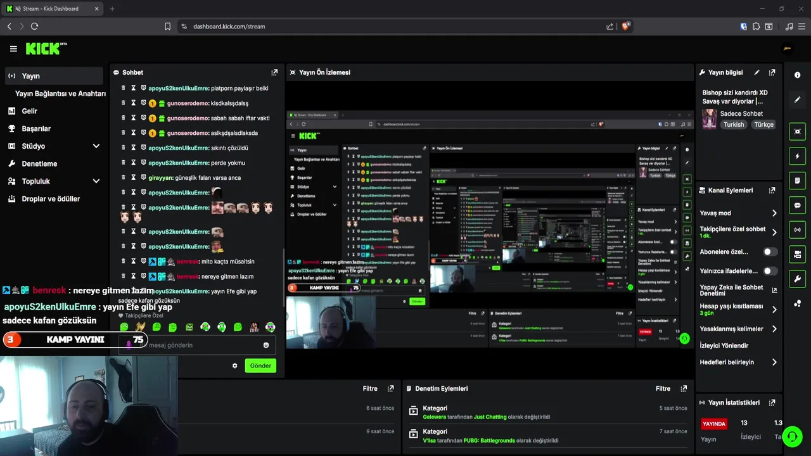
Task: Open Yasaklanmış kelimeler settings
Action: pyautogui.click(x=774, y=329)
